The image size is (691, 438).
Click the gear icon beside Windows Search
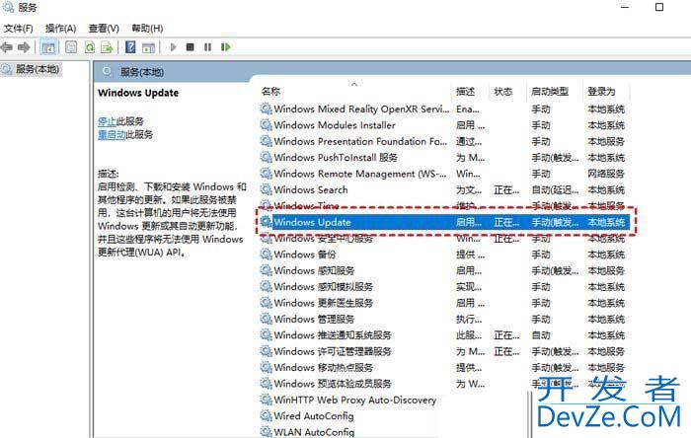click(266, 189)
